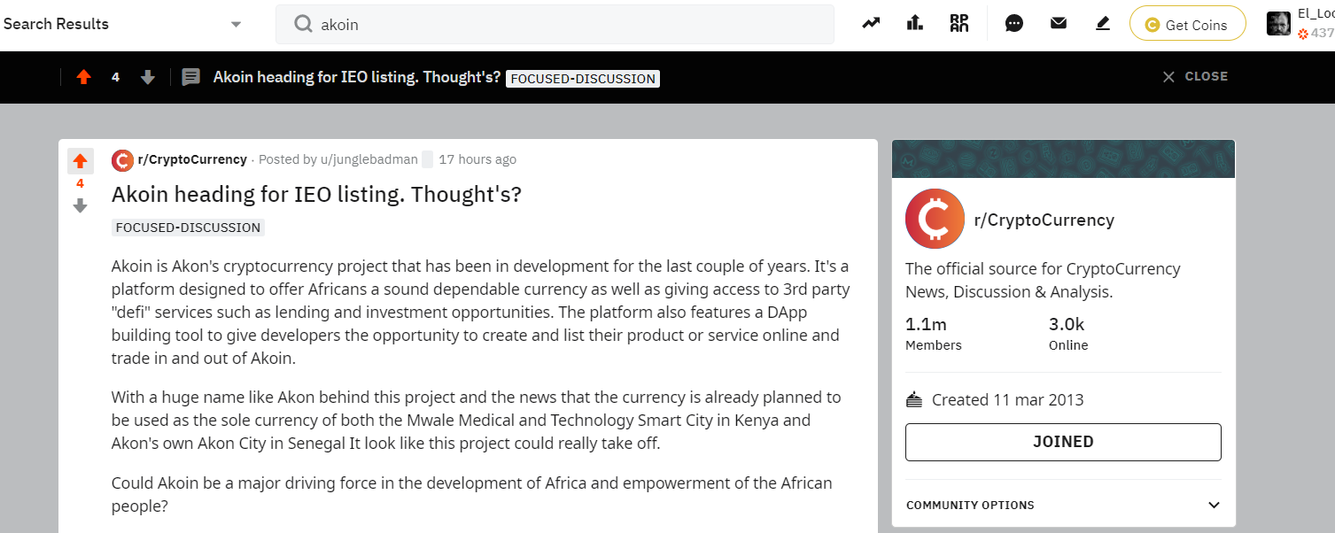The image size is (1335, 533).
Task: Downvote the post in the black header bar
Action: 148,77
